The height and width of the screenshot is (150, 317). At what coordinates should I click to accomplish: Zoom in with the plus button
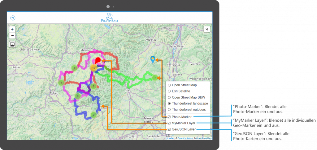(12, 29)
